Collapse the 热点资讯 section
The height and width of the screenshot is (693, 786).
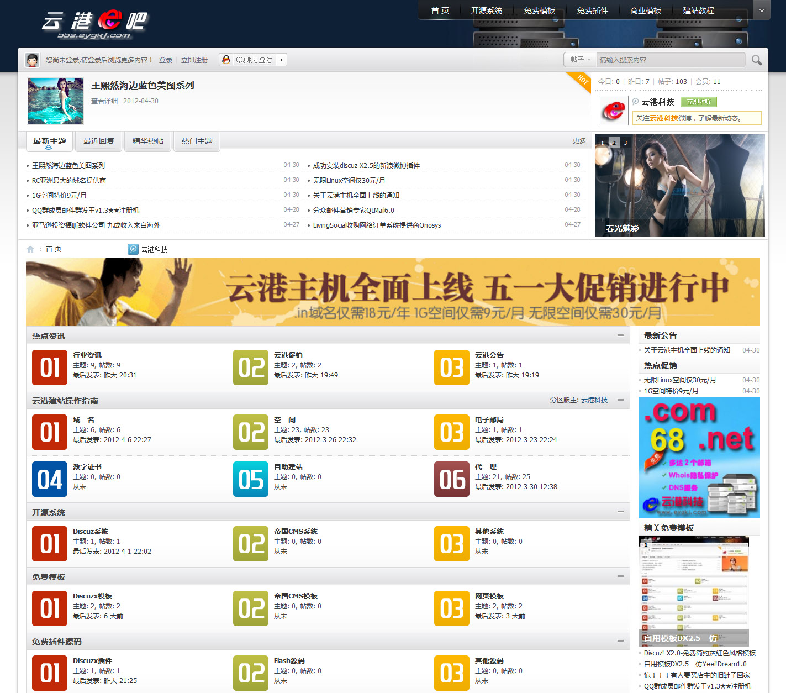click(620, 335)
